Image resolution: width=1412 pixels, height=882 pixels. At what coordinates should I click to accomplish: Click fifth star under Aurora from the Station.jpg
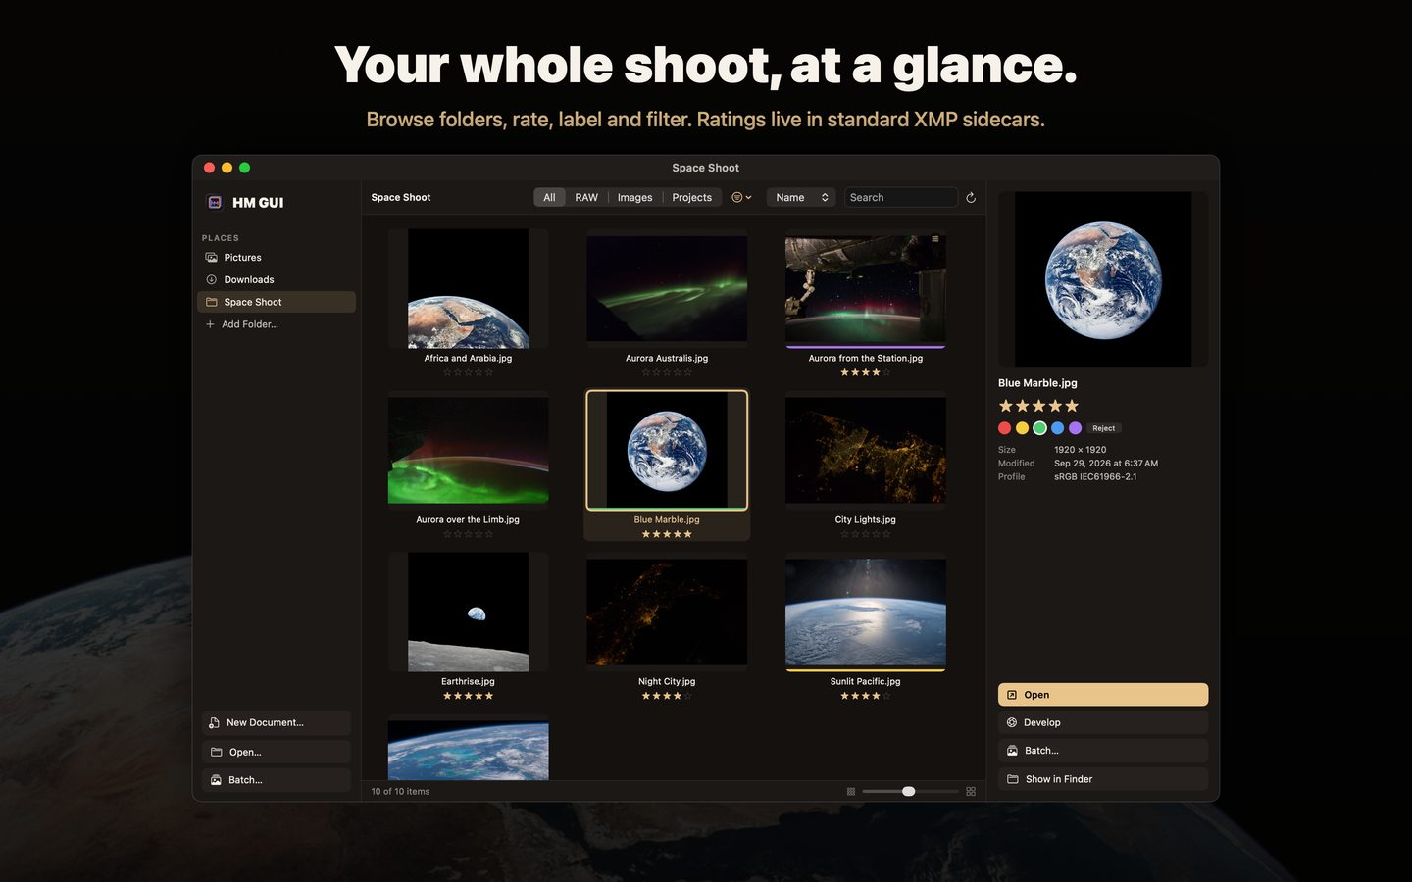click(x=886, y=372)
